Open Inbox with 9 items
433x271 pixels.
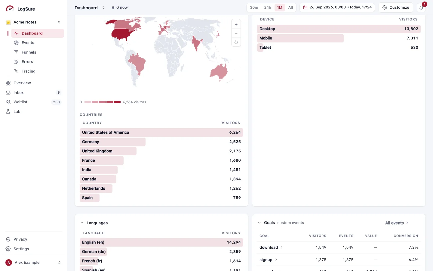pos(33,93)
